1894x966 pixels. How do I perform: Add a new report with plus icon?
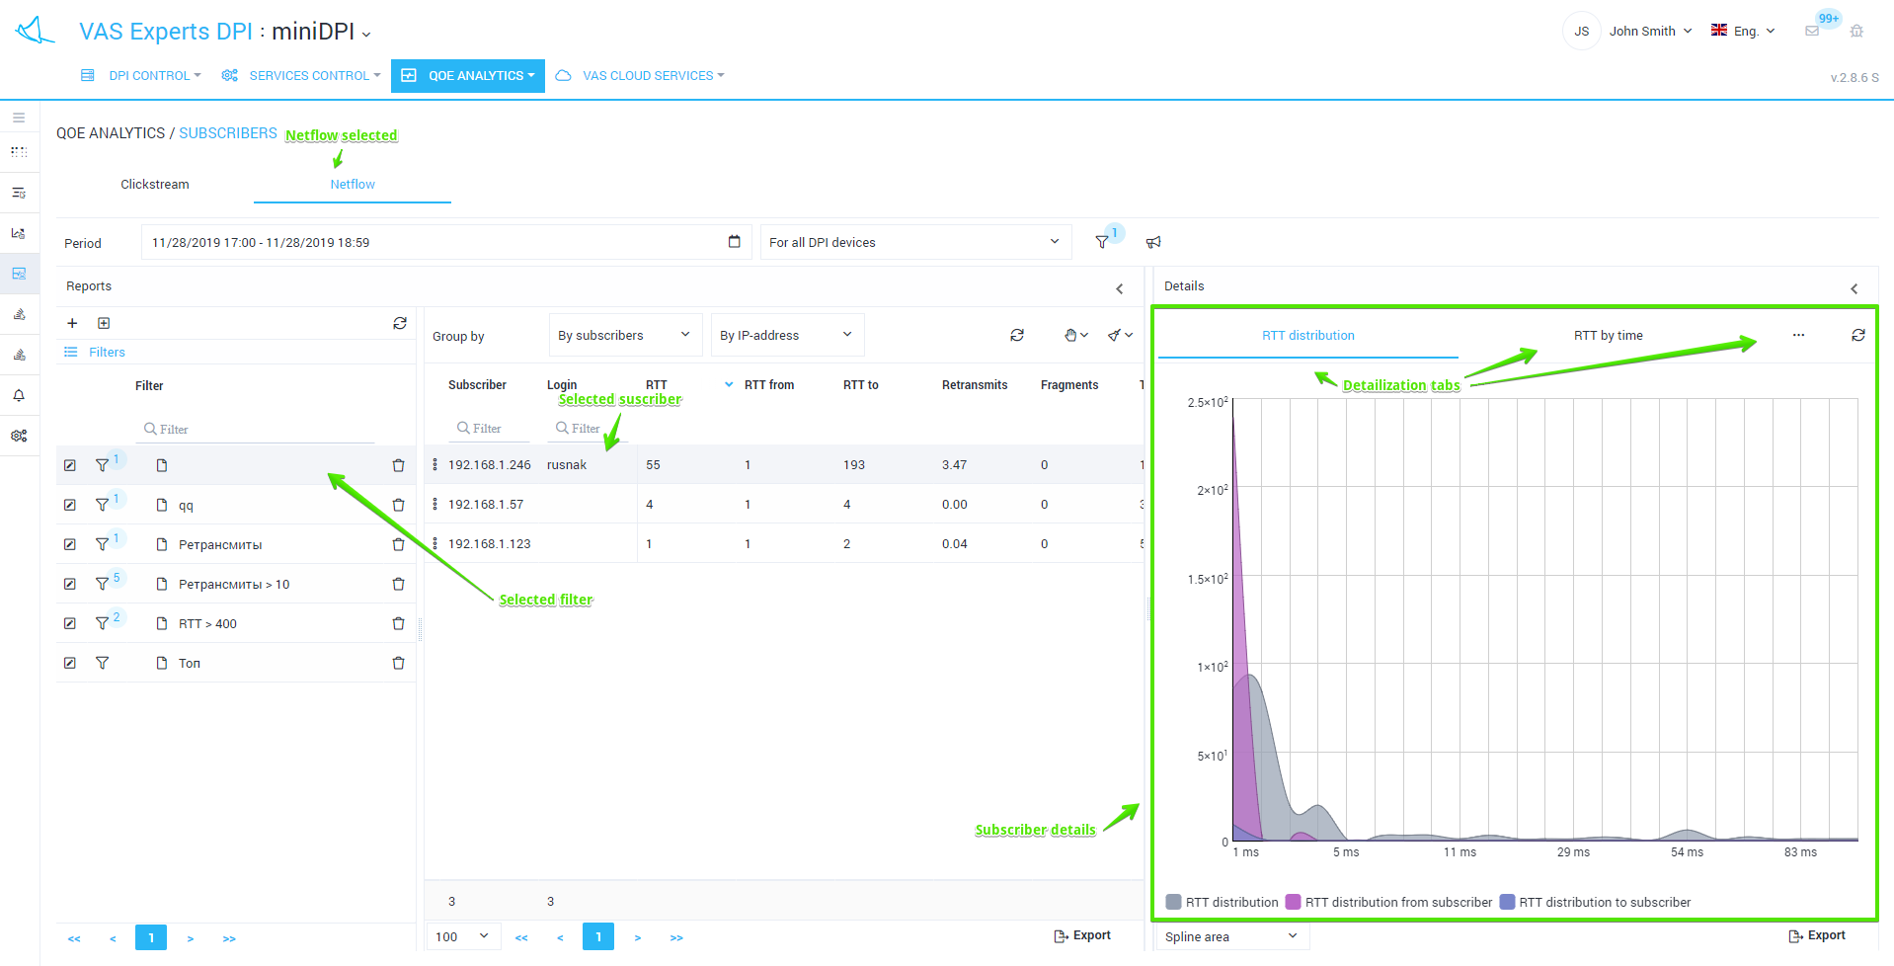(x=72, y=323)
